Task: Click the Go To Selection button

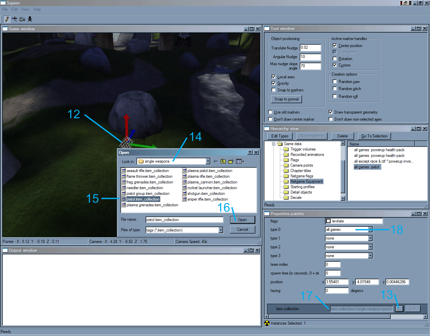Action: (x=374, y=136)
